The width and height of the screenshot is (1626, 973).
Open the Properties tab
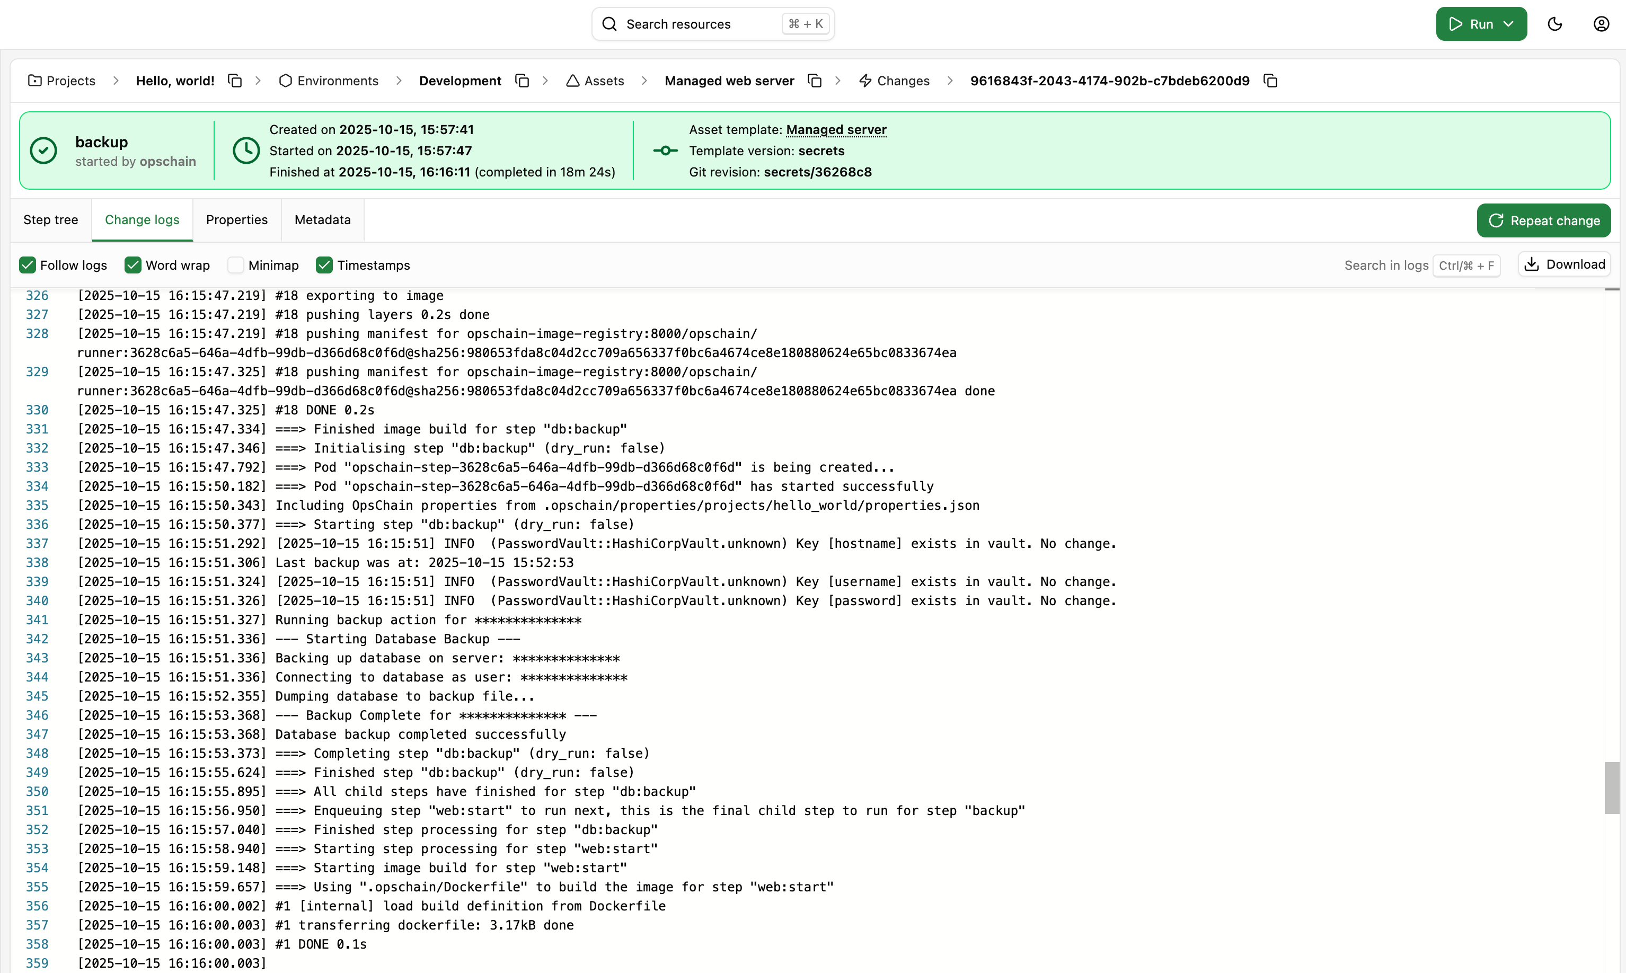[237, 219]
